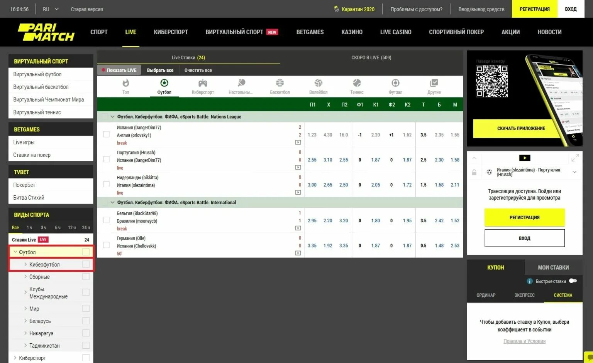
Task: Select the Футзал ball icon
Action: click(395, 83)
